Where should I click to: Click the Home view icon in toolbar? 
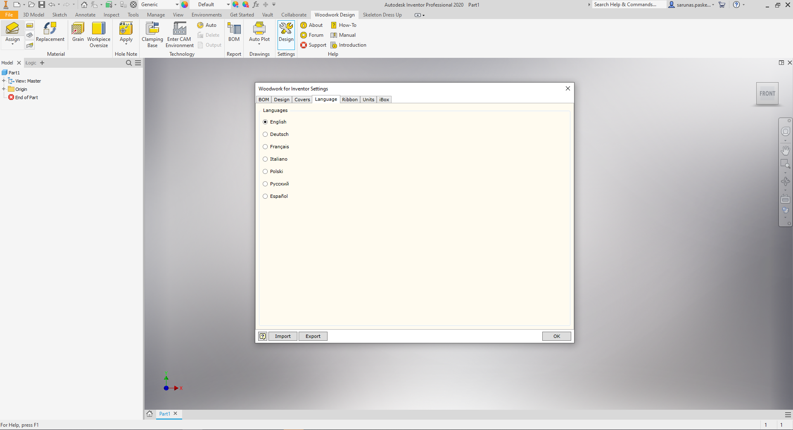pyautogui.click(x=84, y=5)
